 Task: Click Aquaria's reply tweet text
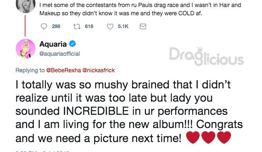click(x=129, y=112)
